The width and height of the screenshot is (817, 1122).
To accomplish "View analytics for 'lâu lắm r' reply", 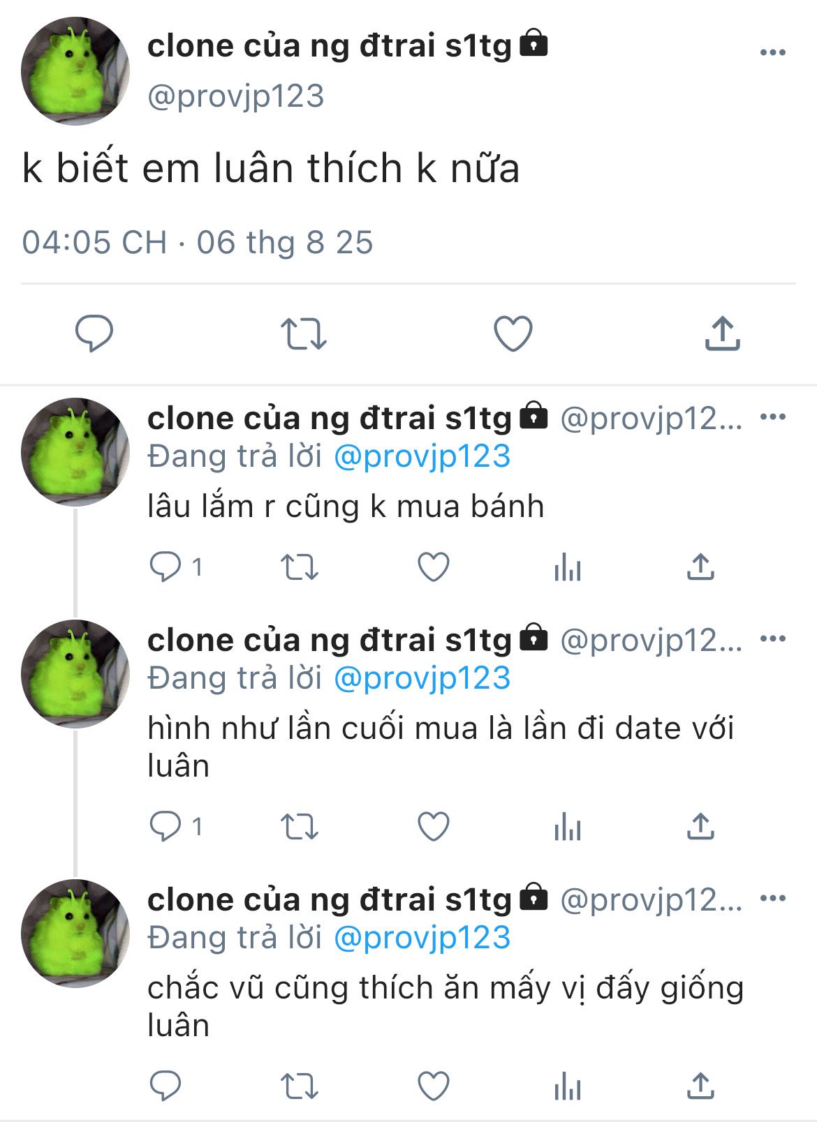I will 567,567.
